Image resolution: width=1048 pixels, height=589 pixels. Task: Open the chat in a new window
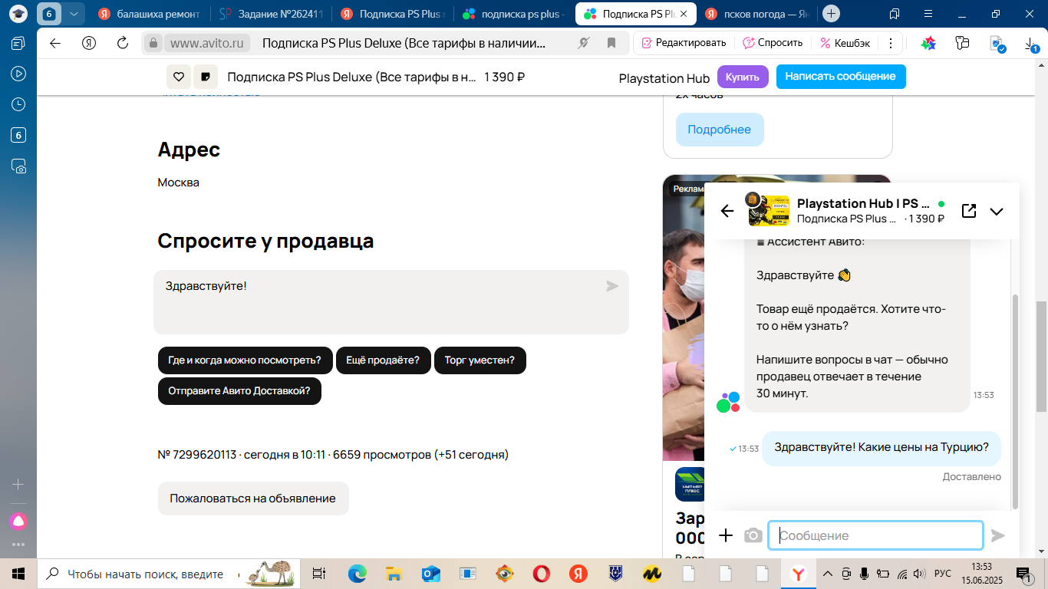969,211
